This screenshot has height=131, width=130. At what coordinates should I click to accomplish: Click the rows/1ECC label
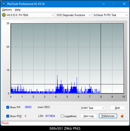44,107
